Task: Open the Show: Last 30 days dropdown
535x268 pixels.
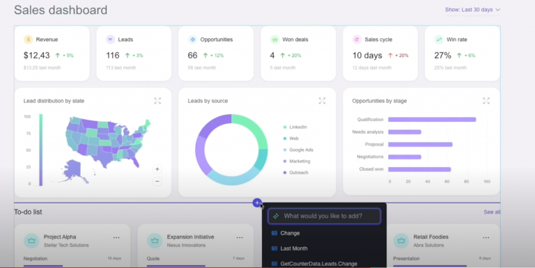Action: click(x=472, y=10)
